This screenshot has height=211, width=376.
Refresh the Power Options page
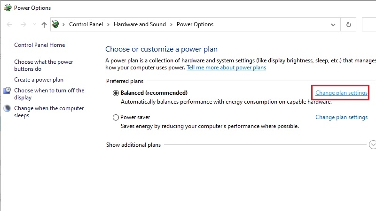click(348, 24)
